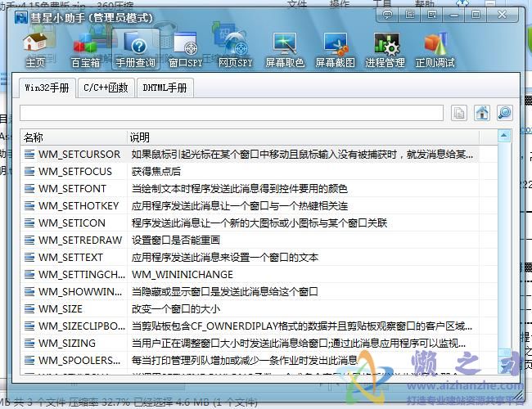Open the 正则调试 regex debugger
Image resolution: width=532 pixels, height=409 pixels.
[x=435, y=50]
